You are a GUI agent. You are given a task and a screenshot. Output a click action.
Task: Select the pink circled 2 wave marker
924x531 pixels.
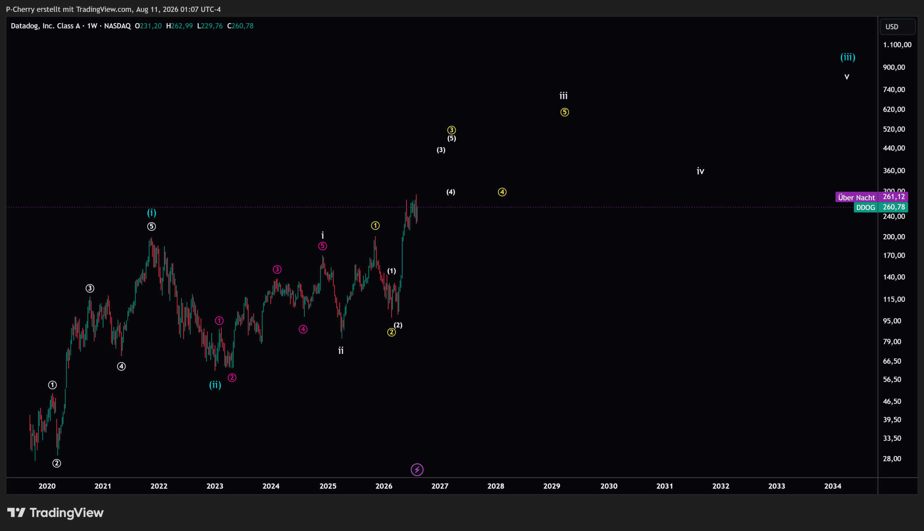(x=232, y=378)
